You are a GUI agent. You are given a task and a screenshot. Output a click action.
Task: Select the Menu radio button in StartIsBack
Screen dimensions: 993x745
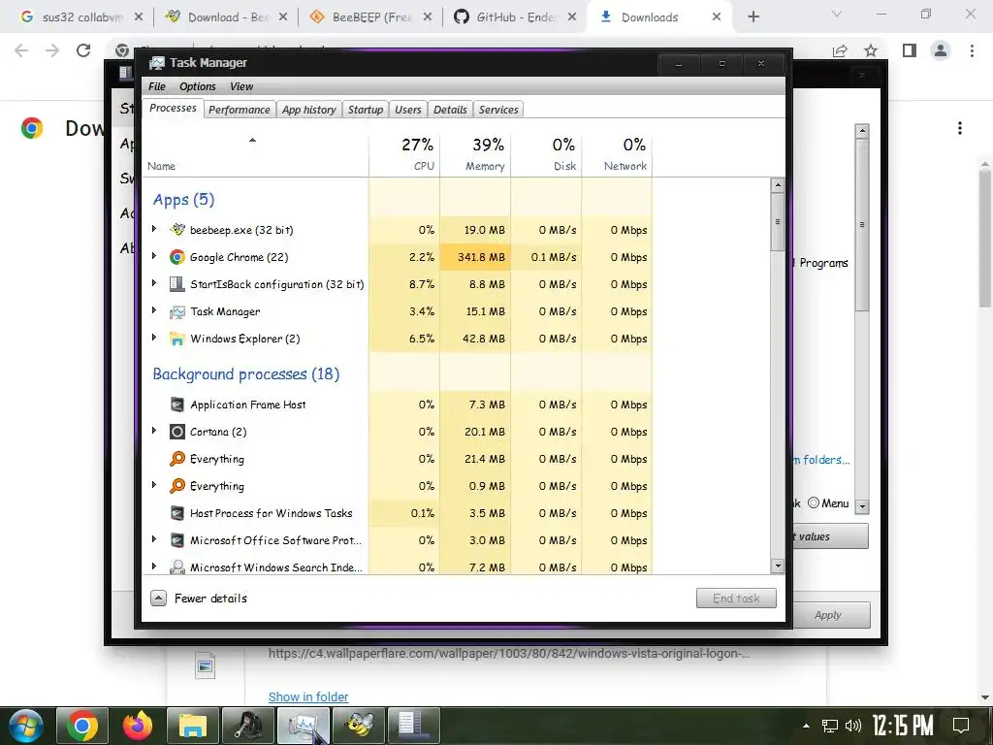814,503
